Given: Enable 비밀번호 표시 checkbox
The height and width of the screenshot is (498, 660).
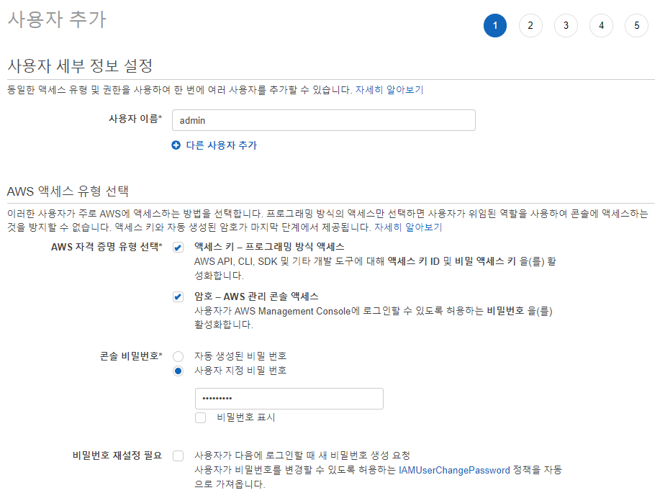Looking at the screenshot, I should pyautogui.click(x=200, y=417).
